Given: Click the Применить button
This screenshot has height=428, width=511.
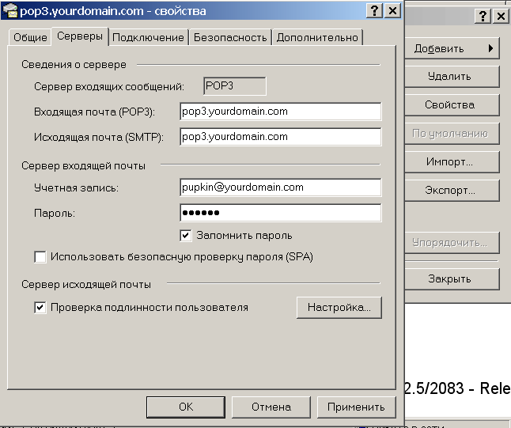Looking at the screenshot, I should pos(356,407).
